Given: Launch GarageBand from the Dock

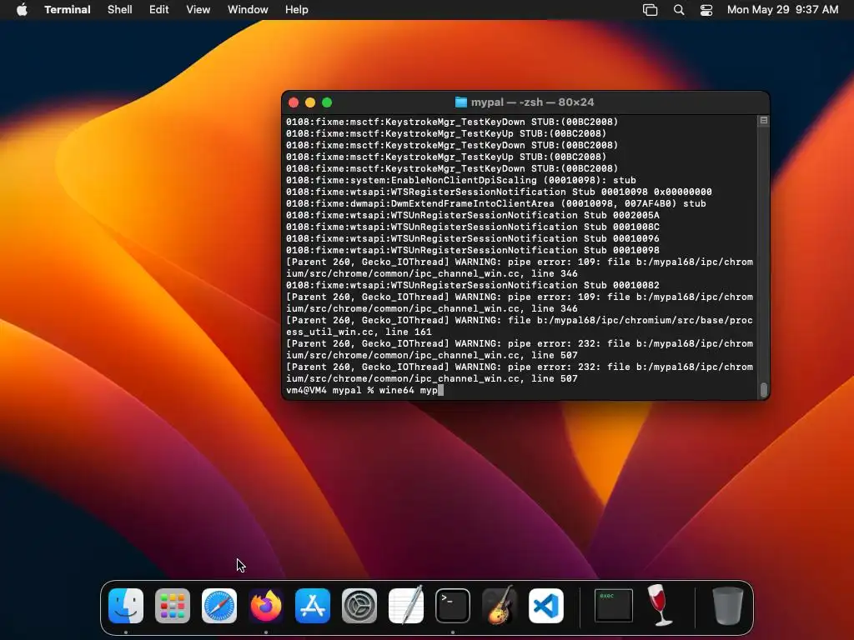Looking at the screenshot, I should [500, 605].
